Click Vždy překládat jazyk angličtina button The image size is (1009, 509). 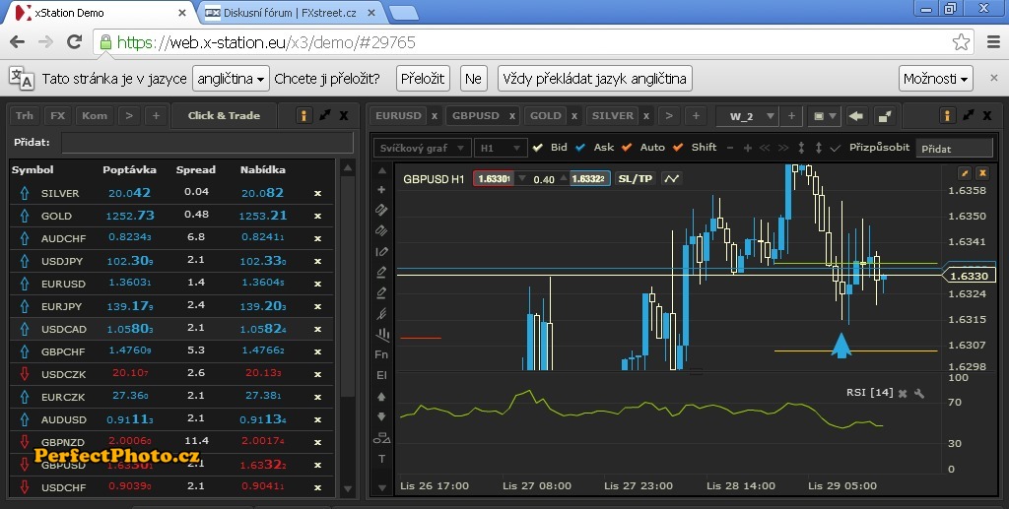(x=594, y=79)
